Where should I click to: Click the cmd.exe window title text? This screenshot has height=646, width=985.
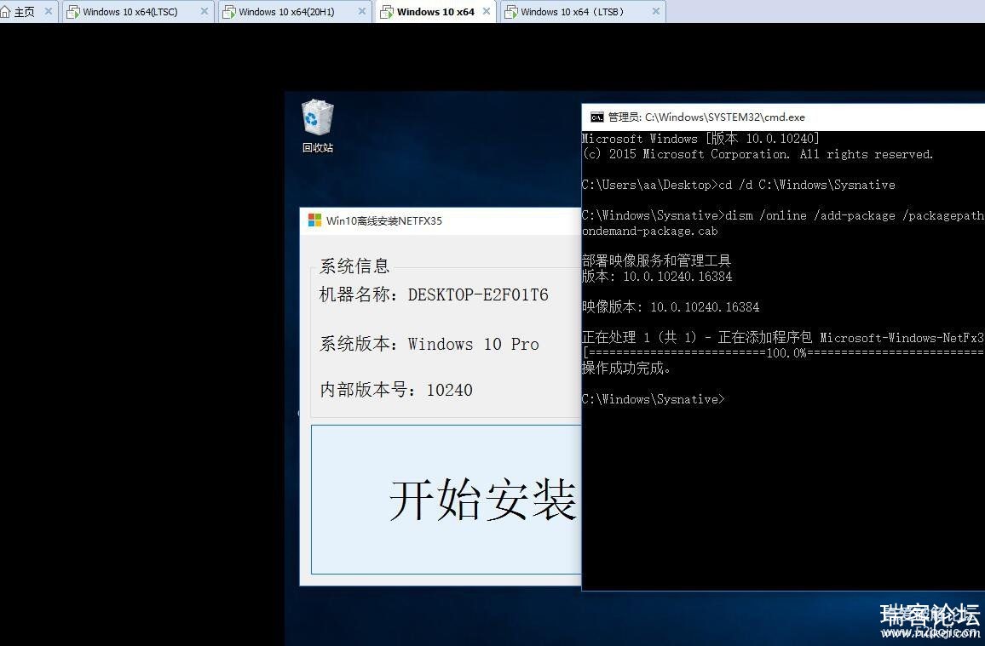point(706,117)
